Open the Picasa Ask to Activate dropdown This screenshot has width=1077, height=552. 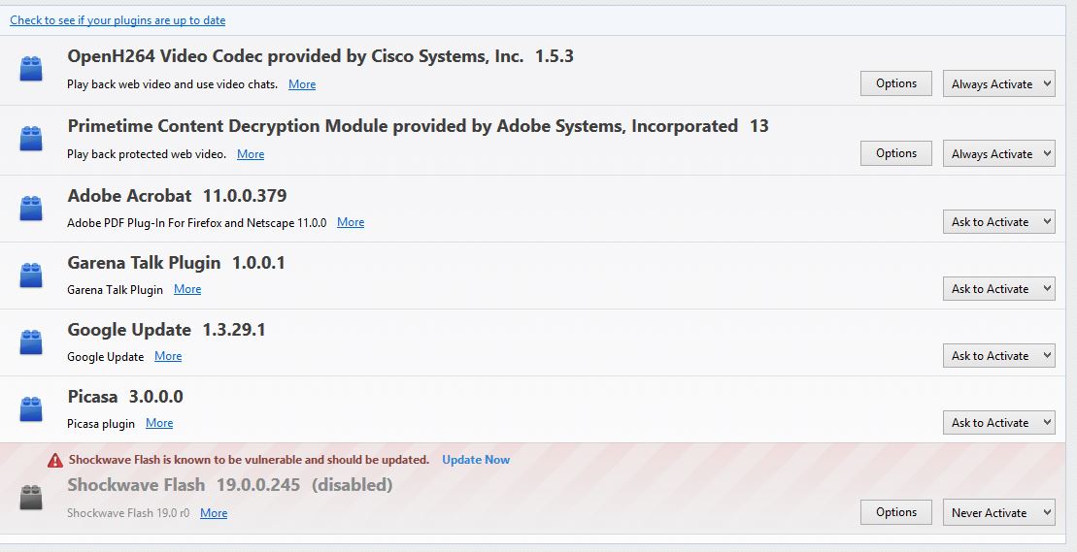tap(998, 422)
